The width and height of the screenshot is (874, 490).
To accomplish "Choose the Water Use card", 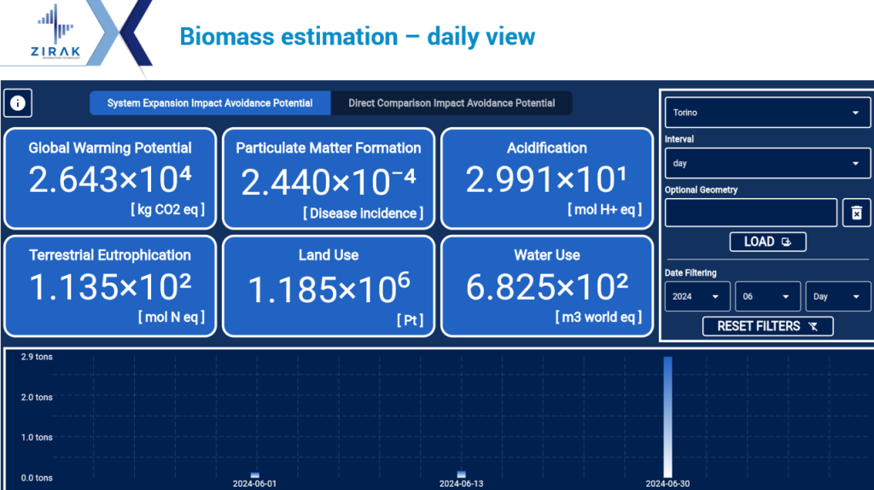I will [x=546, y=286].
